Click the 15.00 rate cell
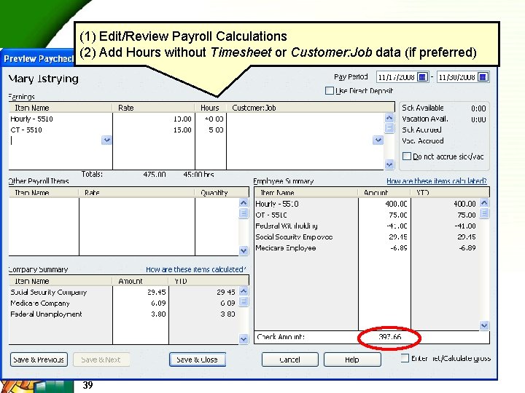This screenshot has width=525, height=393. click(154, 130)
